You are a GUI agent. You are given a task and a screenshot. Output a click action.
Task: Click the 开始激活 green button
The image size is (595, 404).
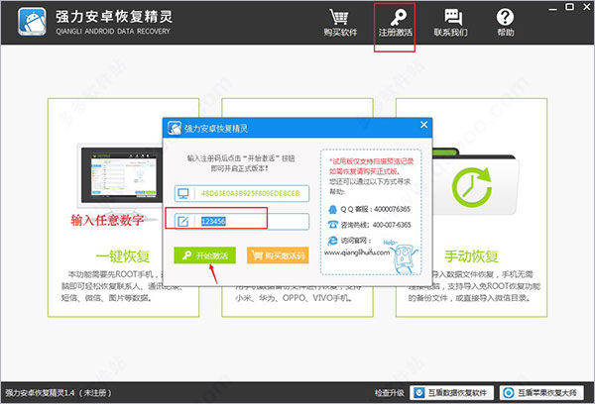[x=205, y=255]
